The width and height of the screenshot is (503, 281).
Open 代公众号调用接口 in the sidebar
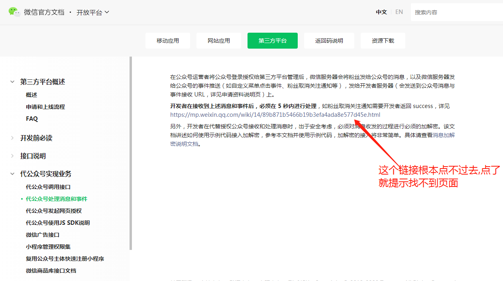pos(48,187)
